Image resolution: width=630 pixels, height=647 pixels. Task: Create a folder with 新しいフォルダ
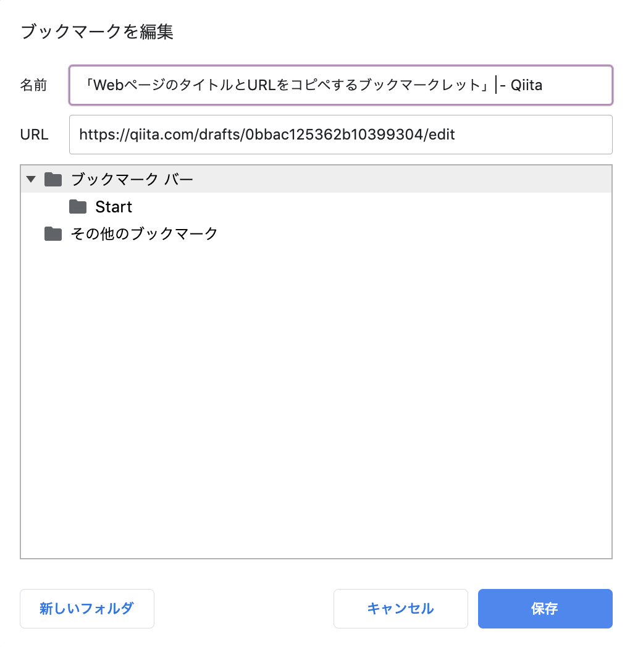coord(86,609)
